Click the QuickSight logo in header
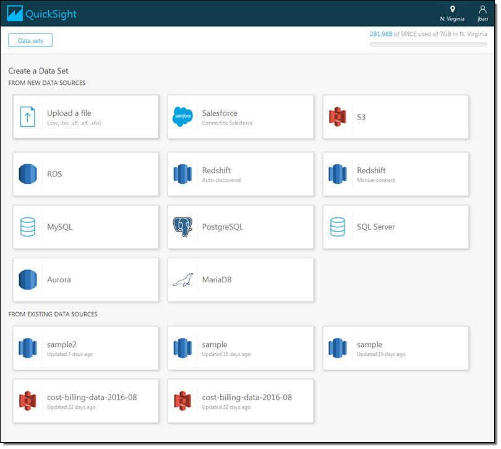Image resolution: width=501 pixels, height=449 pixels. click(43, 14)
